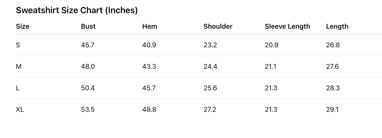This screenshot has height=138, width=382.
Task: Select the S size row label
Action: tap(18, 45)
